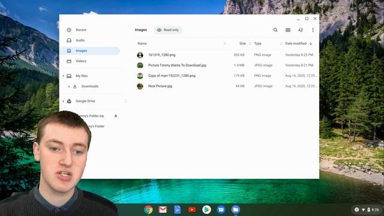Sort by Size column header
The image size is (384, 216).
pyautogui.click(x=242, y=43)
